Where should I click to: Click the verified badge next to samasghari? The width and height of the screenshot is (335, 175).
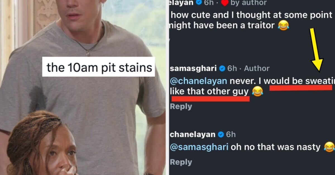[x=222, y=68]
